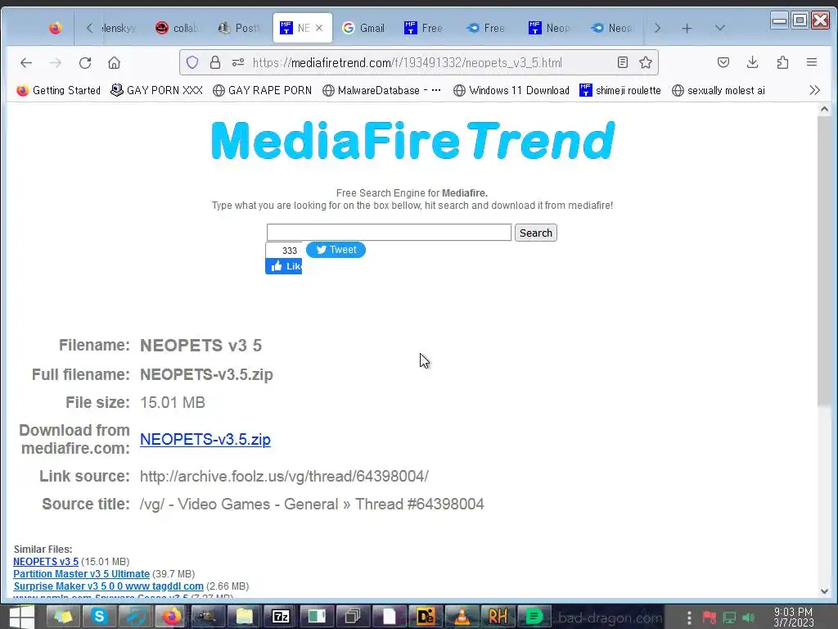View site security padlock info
Viewport: 838px width, 629px height.
point(215,62)
